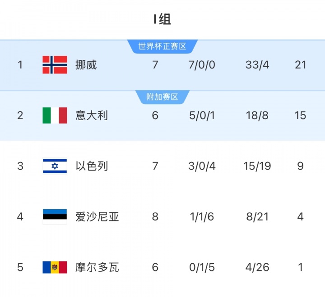Click the Italy flag icon
This screenshot has width=325, height=297.
(55, 115)
